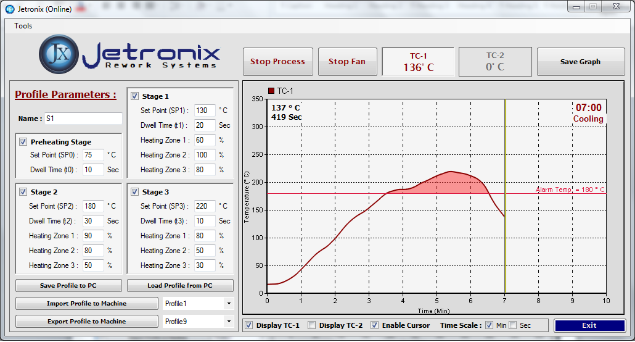Image resolution: width=635 pixels, height=342 pixels.
Task: Click the 07:00 elapsed time readout
Action: (588, 107)
